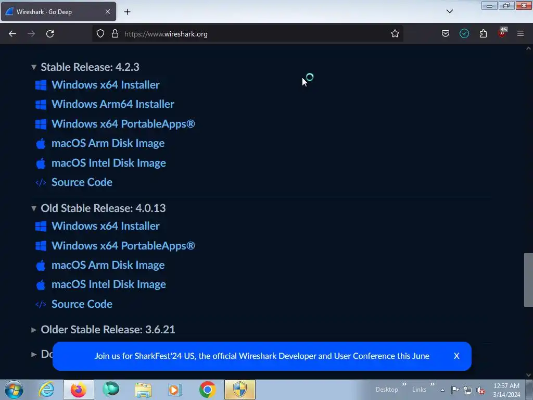Screen dimensions: 533x400
Task: Launch Google Chrome from the taskbar
Action: point(207,390)
